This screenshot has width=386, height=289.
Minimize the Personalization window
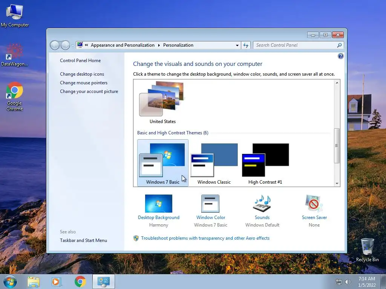[x=313, y=35]
